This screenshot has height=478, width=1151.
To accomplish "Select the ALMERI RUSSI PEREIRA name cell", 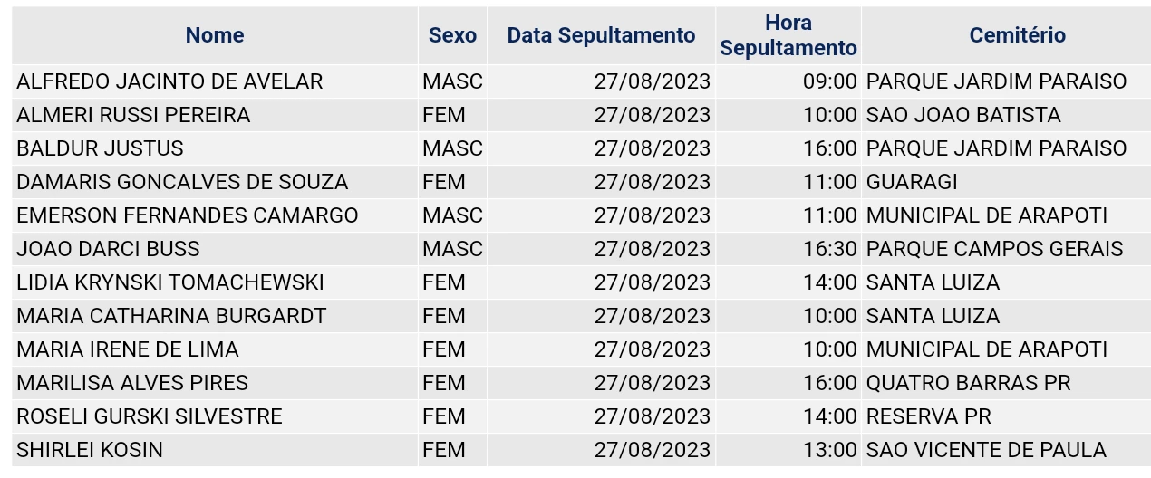I will click(x=133, y=115).
